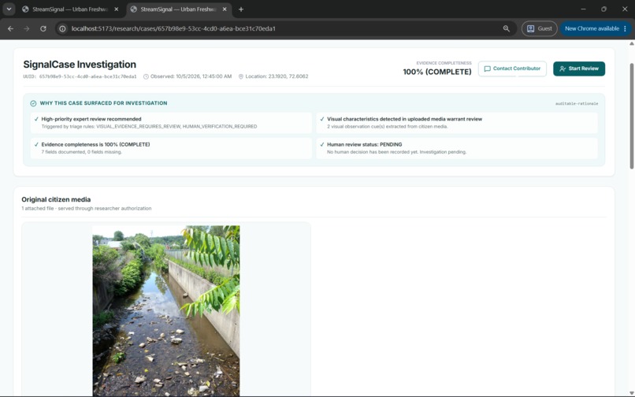635x397 pixels.
Task: Close the first StreamSignal tab
Action: (117, 9)
